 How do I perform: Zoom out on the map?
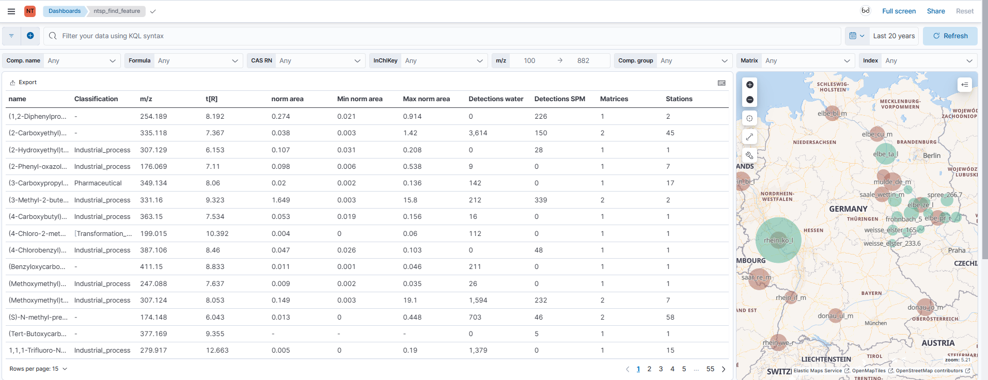pos(750,100)
